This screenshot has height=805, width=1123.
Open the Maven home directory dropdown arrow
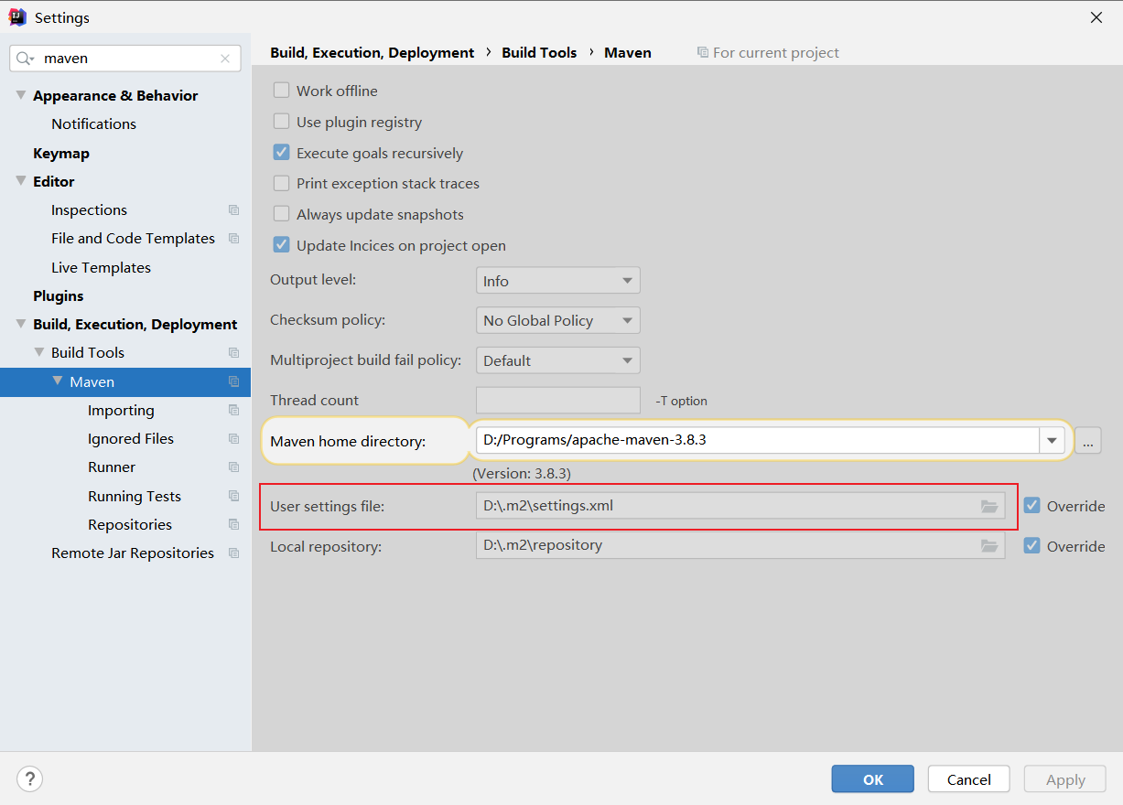click(x=1052, y=441)
